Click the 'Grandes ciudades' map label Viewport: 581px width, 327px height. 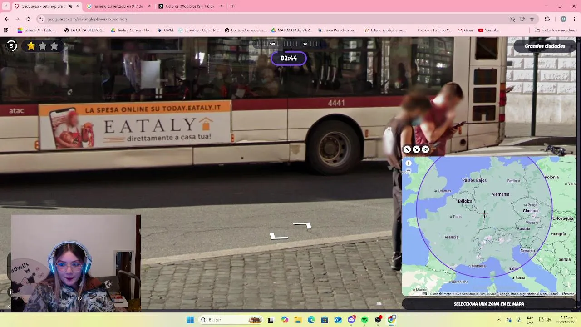[x=545, y=46]
